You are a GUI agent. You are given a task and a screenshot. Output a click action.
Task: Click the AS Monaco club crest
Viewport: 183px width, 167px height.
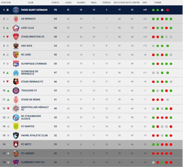click(x=16, y=19)
